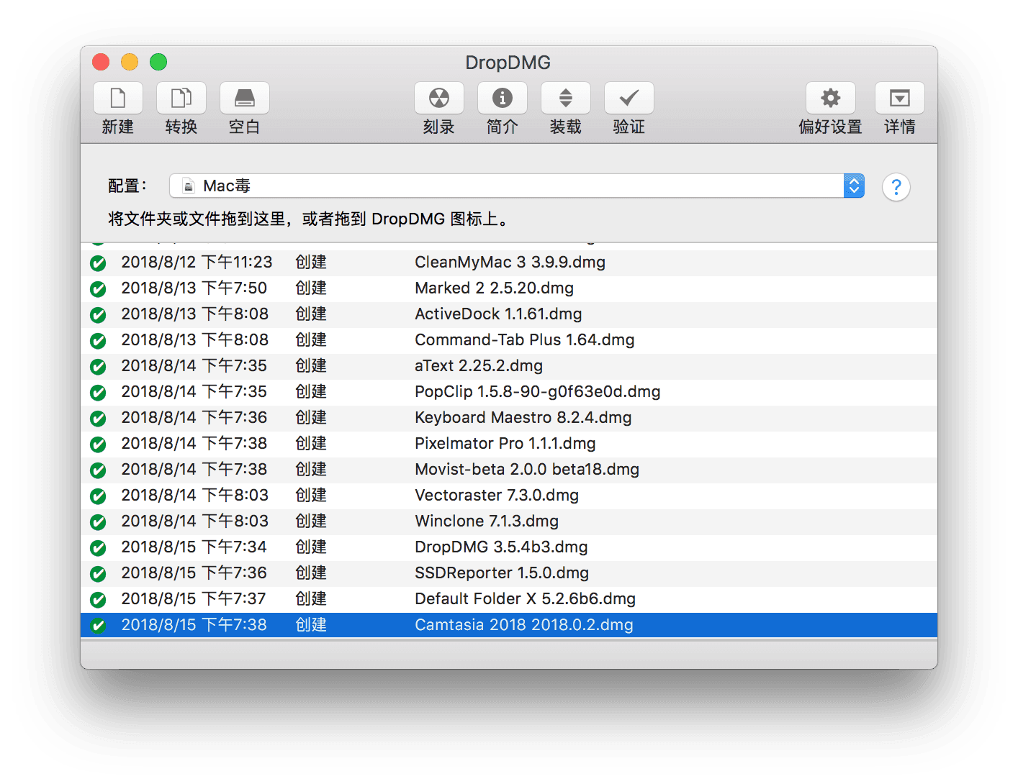Click green status icon for DropDMG 3.5.4b3 row
Viewport: 1018px width, 784px height.
click(98, 548)
